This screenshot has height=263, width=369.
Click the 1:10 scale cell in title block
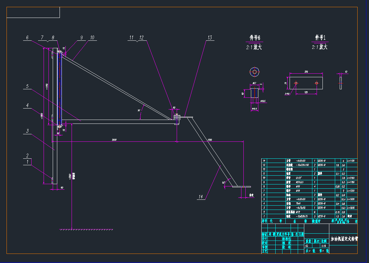[323, 246]
